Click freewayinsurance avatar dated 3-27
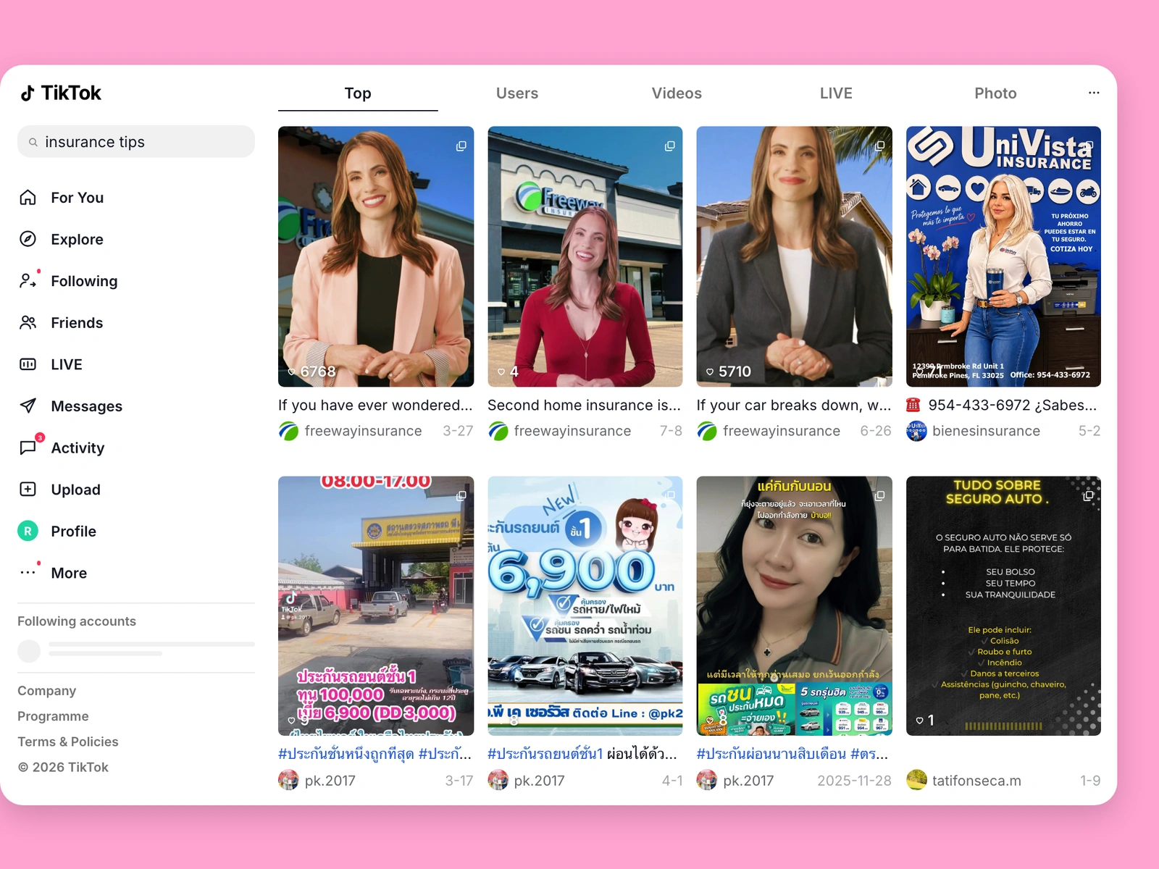The width and height of the screenshot is (1159, 869). [288, 431]
